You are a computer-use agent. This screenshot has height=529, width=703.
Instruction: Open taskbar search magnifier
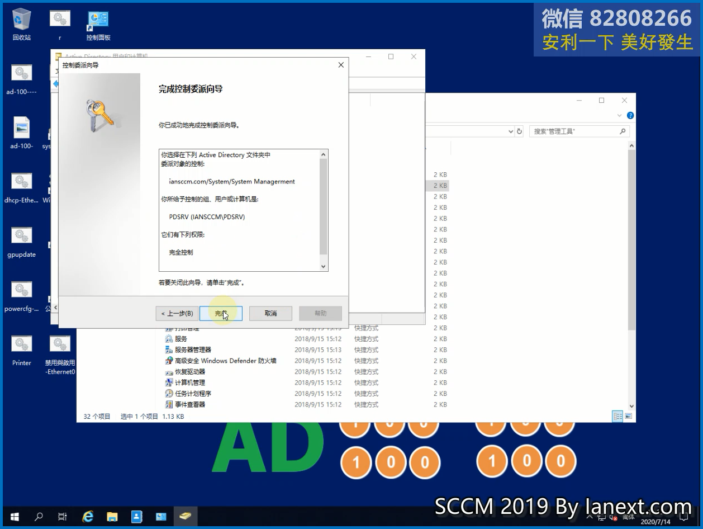(x=39, y=517)
